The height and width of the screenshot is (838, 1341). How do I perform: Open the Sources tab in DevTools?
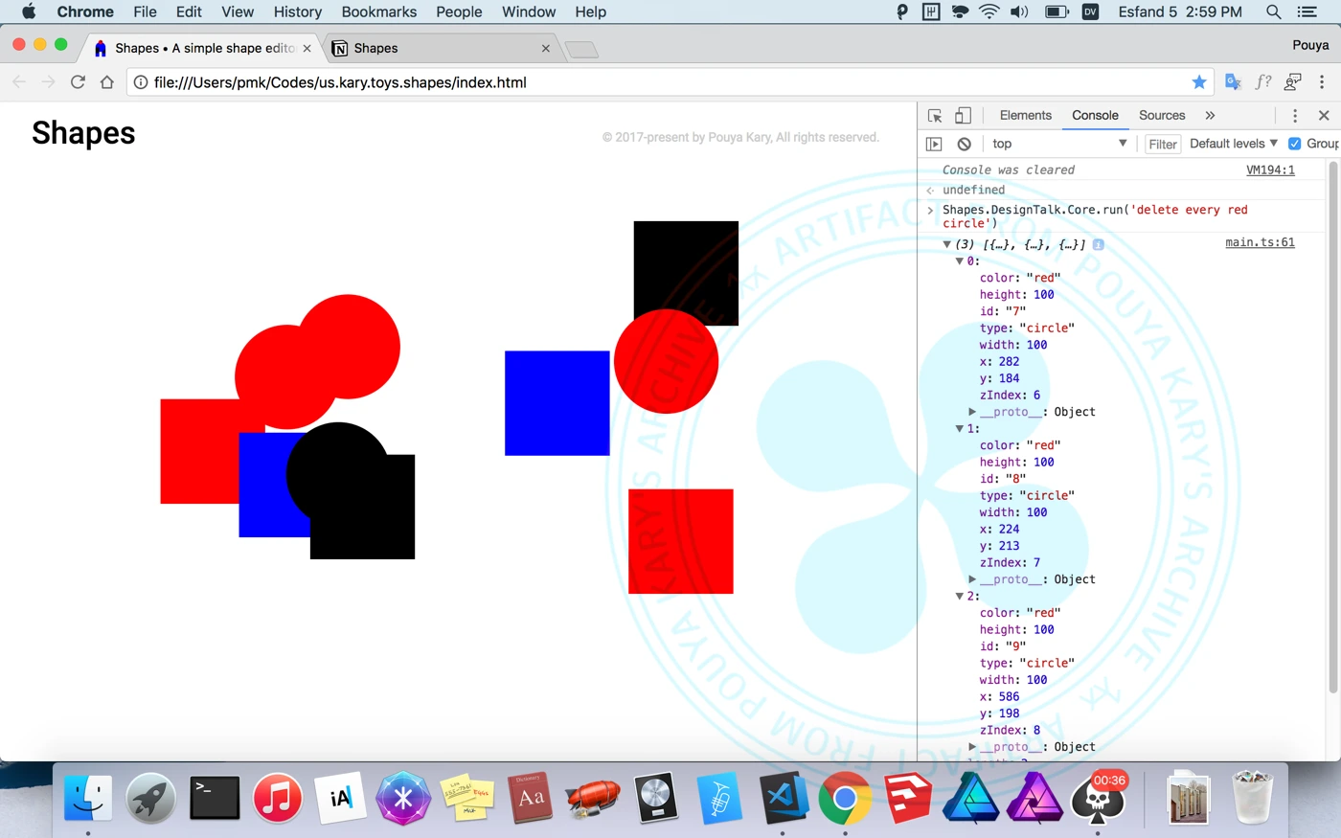1161,116
